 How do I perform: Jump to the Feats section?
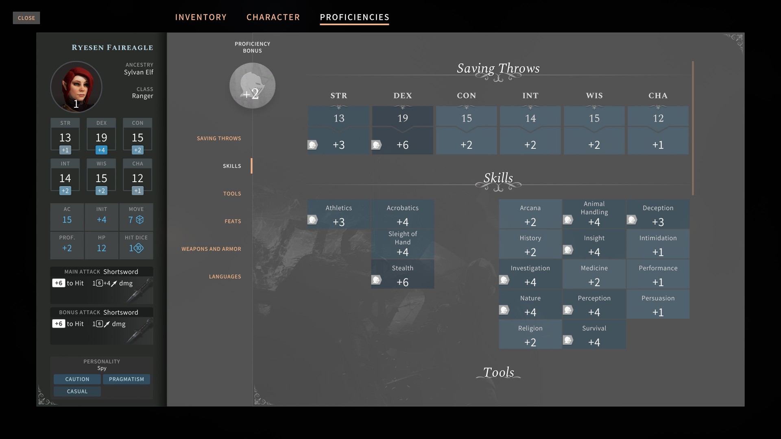click(233, 222)
